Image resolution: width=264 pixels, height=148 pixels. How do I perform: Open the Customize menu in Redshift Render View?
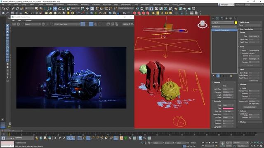click(x=28, y=21)
